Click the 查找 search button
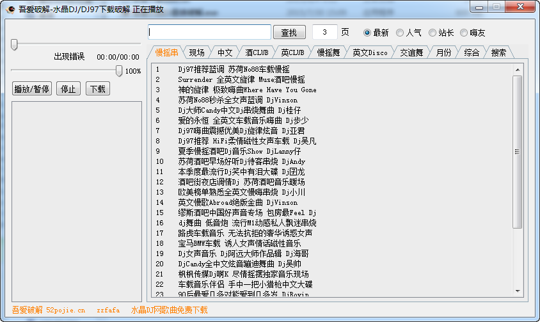This screenshot has height=322, width=540. 289,33
